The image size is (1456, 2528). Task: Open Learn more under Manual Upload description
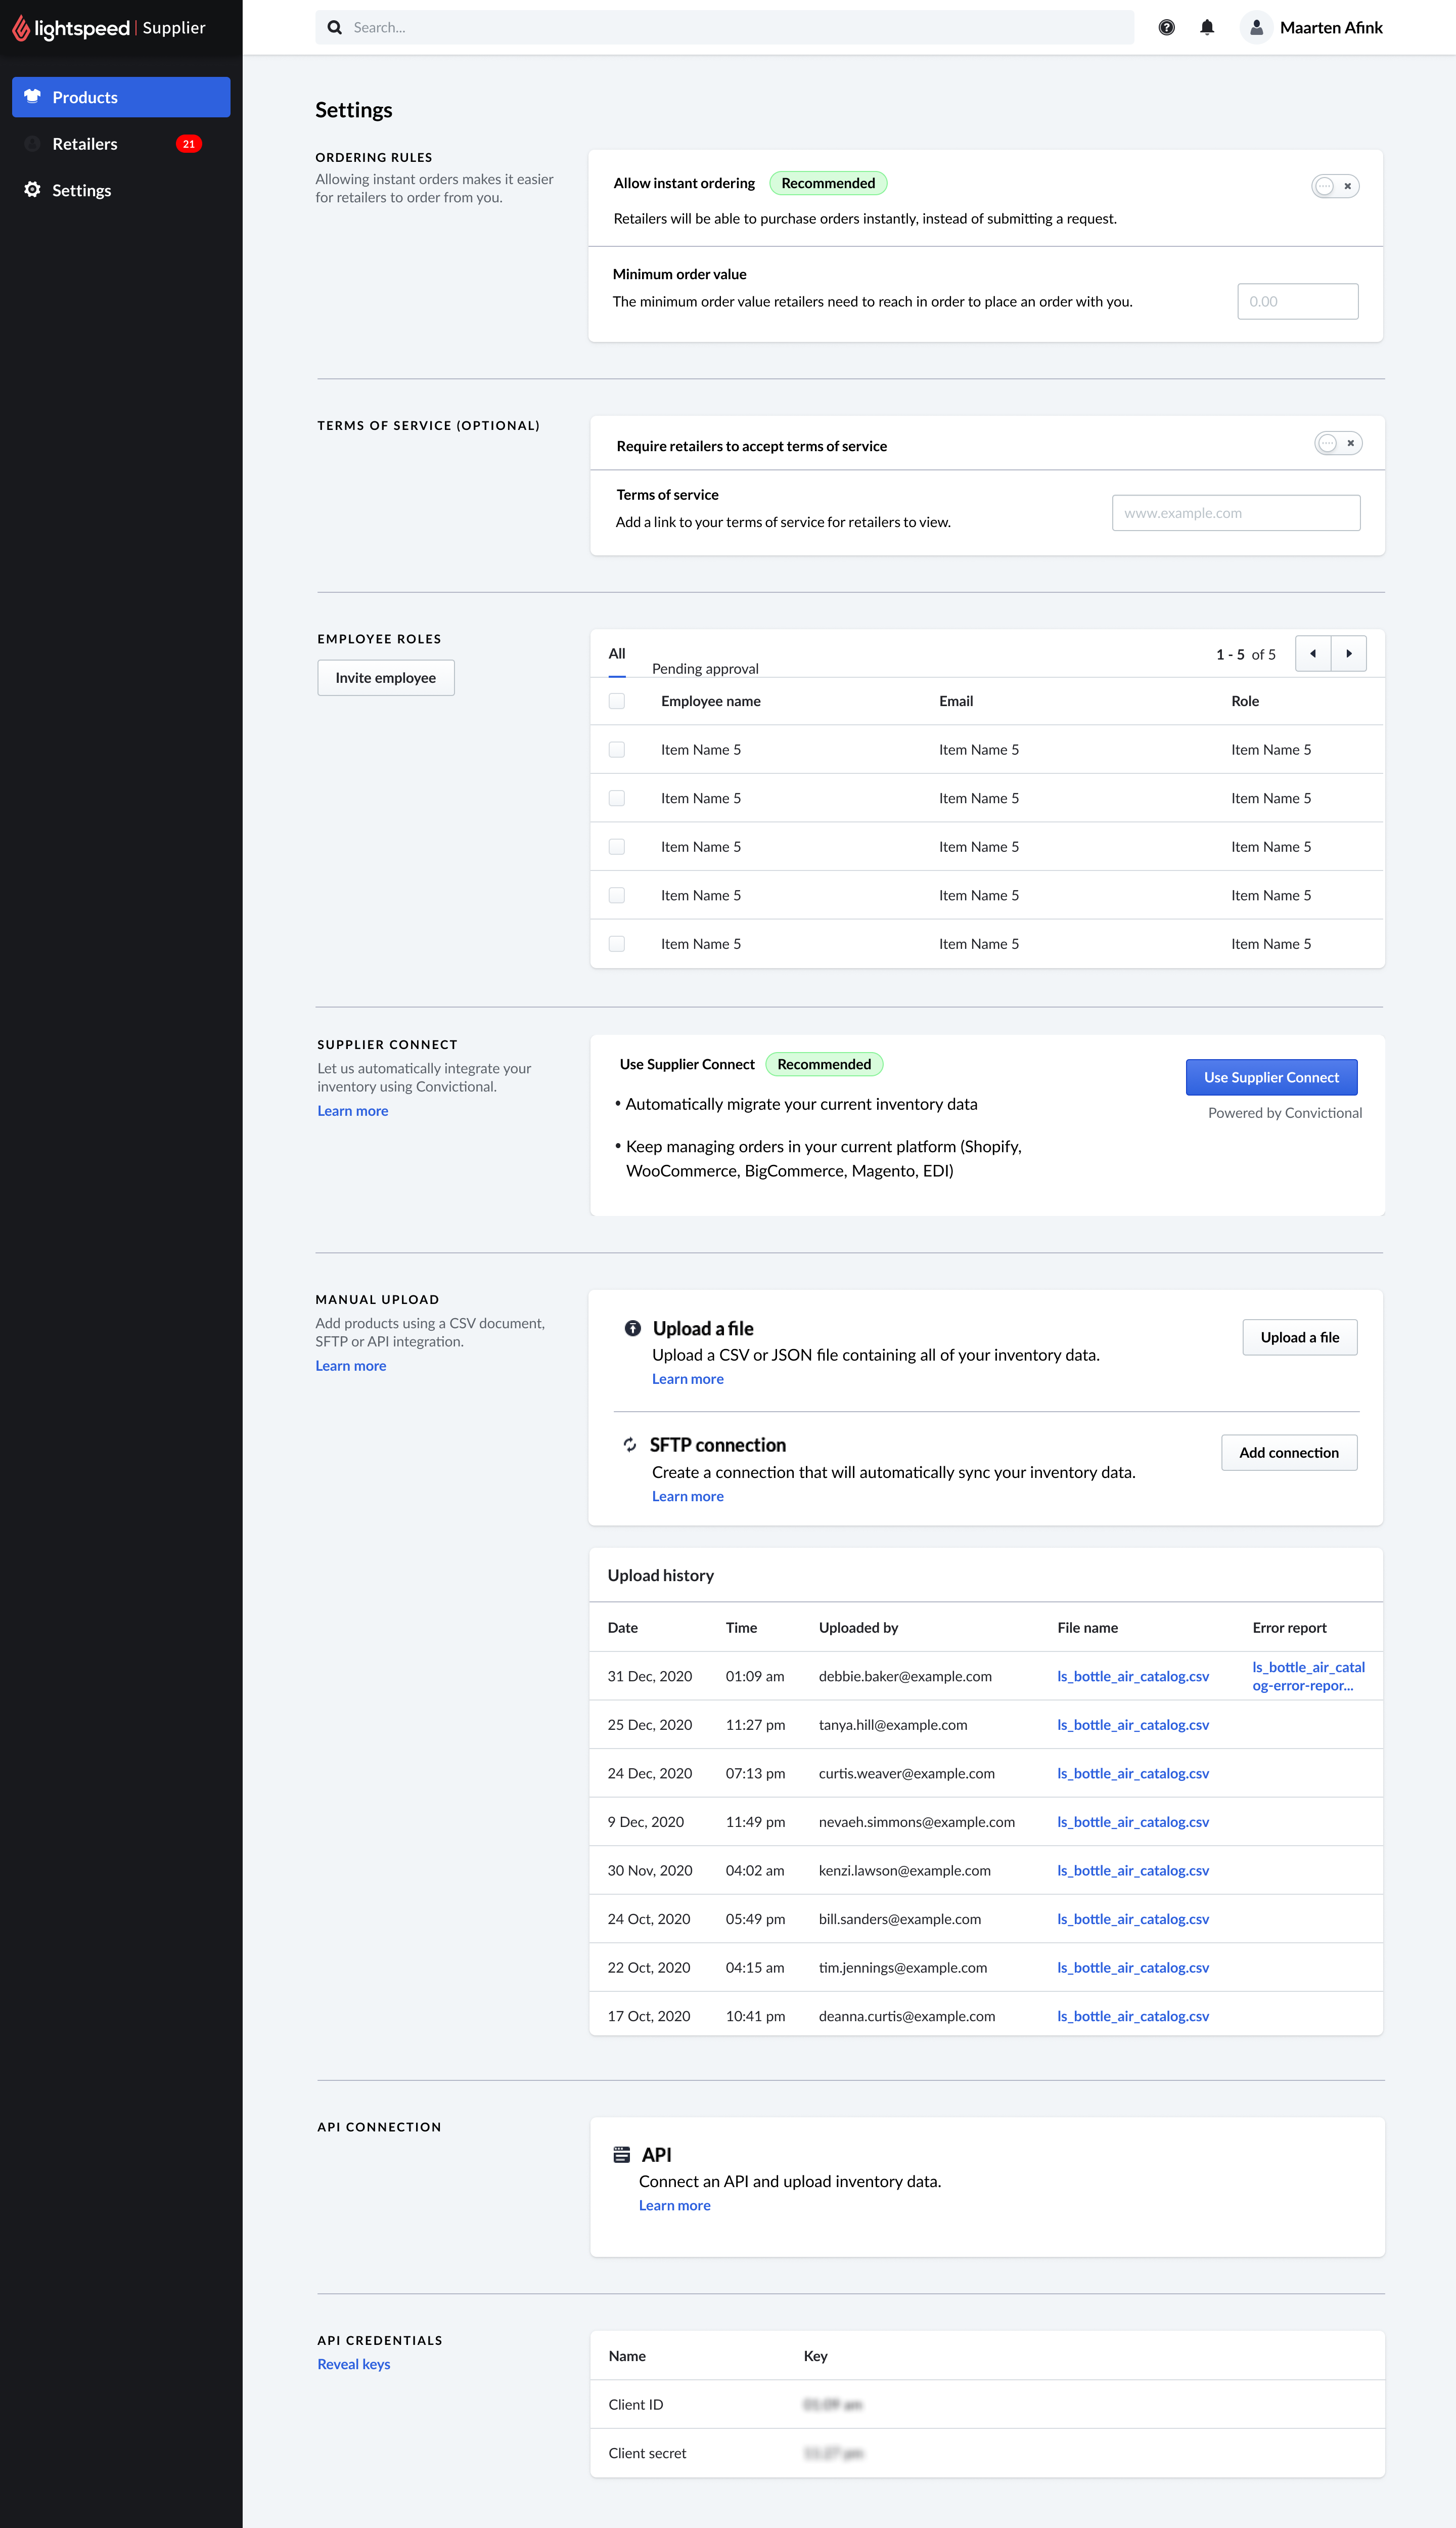[351, 1366]
